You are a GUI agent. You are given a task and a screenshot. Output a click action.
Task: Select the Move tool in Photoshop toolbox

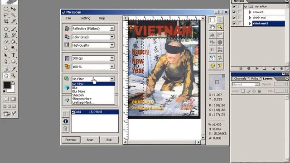pyautogui.click(x=13, y=9)
